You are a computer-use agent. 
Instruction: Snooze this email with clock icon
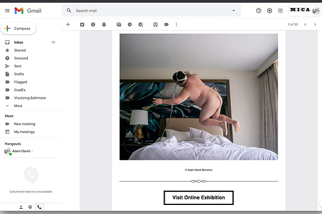(x=130, y=24)
